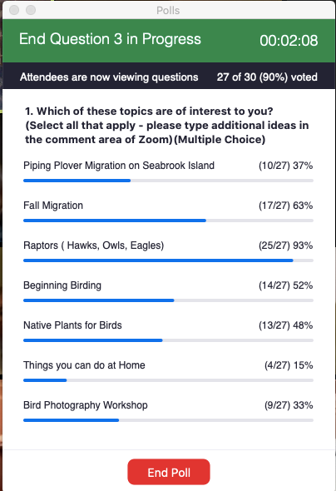Click the Bird Photography Workshop bar
Image resolution: width=336 pixels, height=491 pixels.
coord(168,420)
